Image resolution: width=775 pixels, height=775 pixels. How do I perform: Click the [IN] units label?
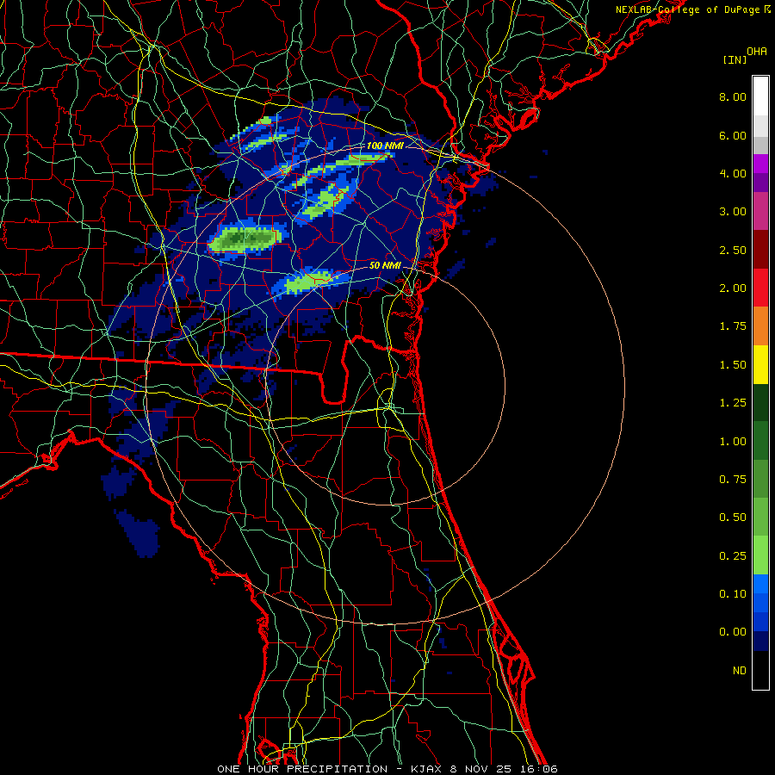pos(735,59)
